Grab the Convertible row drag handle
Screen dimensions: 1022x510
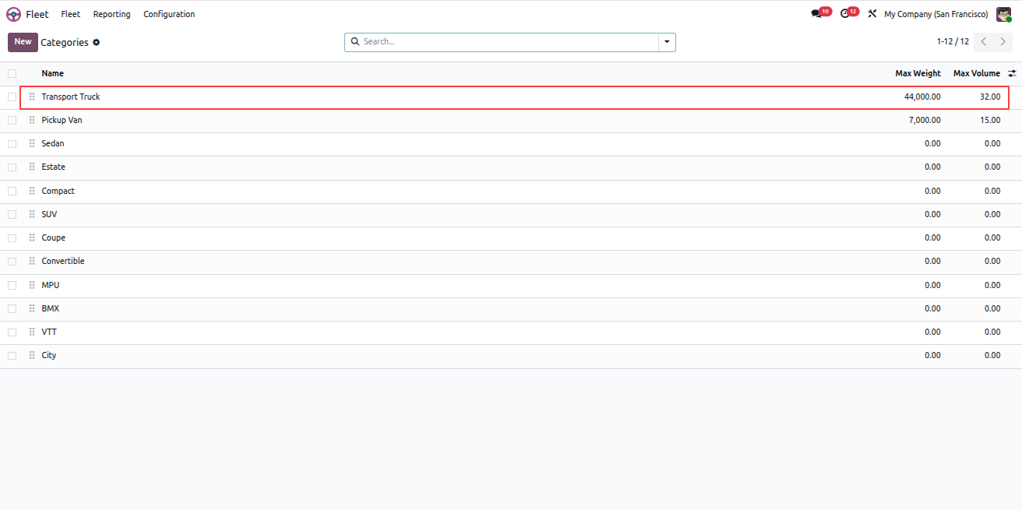32,261
